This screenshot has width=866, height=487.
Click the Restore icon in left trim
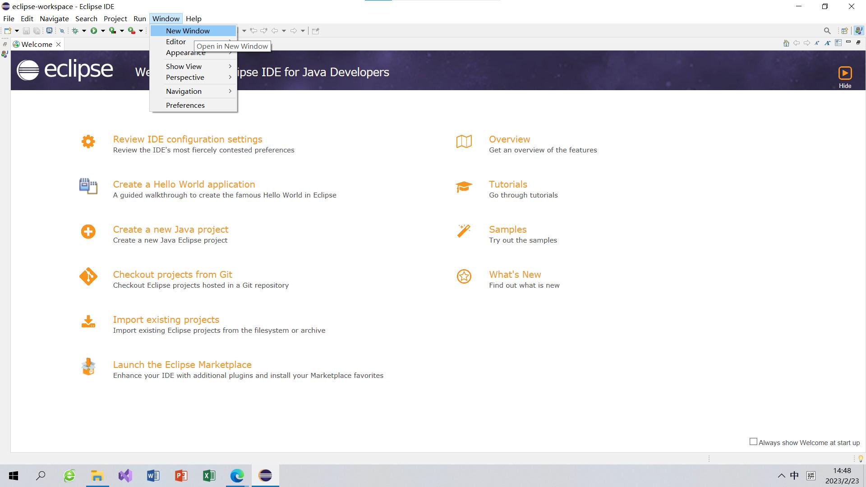tap(5, 44)
